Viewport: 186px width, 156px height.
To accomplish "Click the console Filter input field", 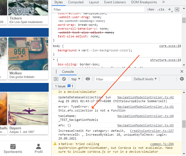I will 113,79.
